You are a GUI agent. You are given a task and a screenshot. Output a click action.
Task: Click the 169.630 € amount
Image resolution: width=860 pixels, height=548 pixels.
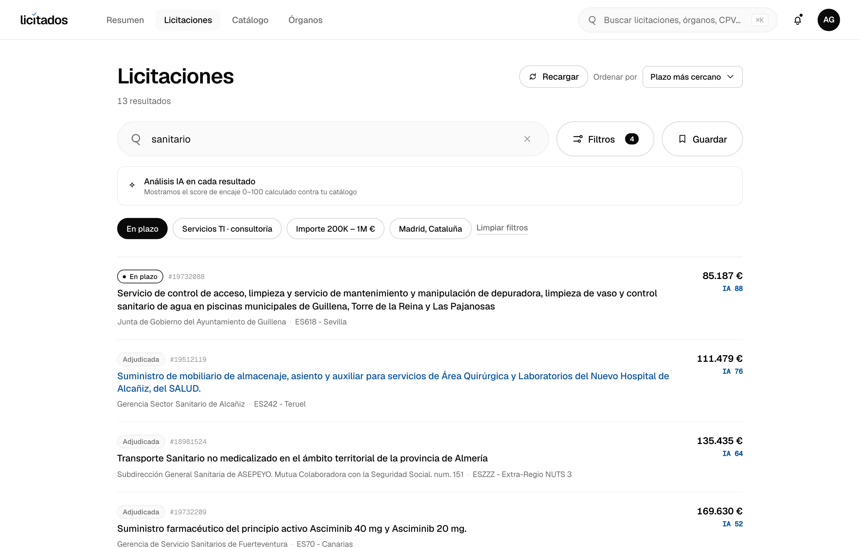click(x=720, y=511)
